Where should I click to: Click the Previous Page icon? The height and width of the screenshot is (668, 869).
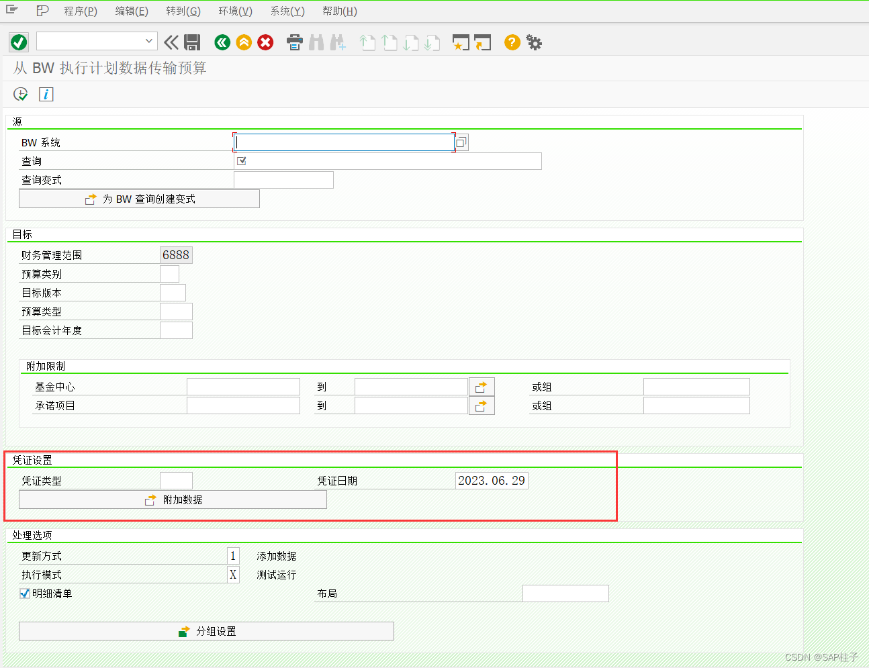pyautogui.click(x=390, y=43)
